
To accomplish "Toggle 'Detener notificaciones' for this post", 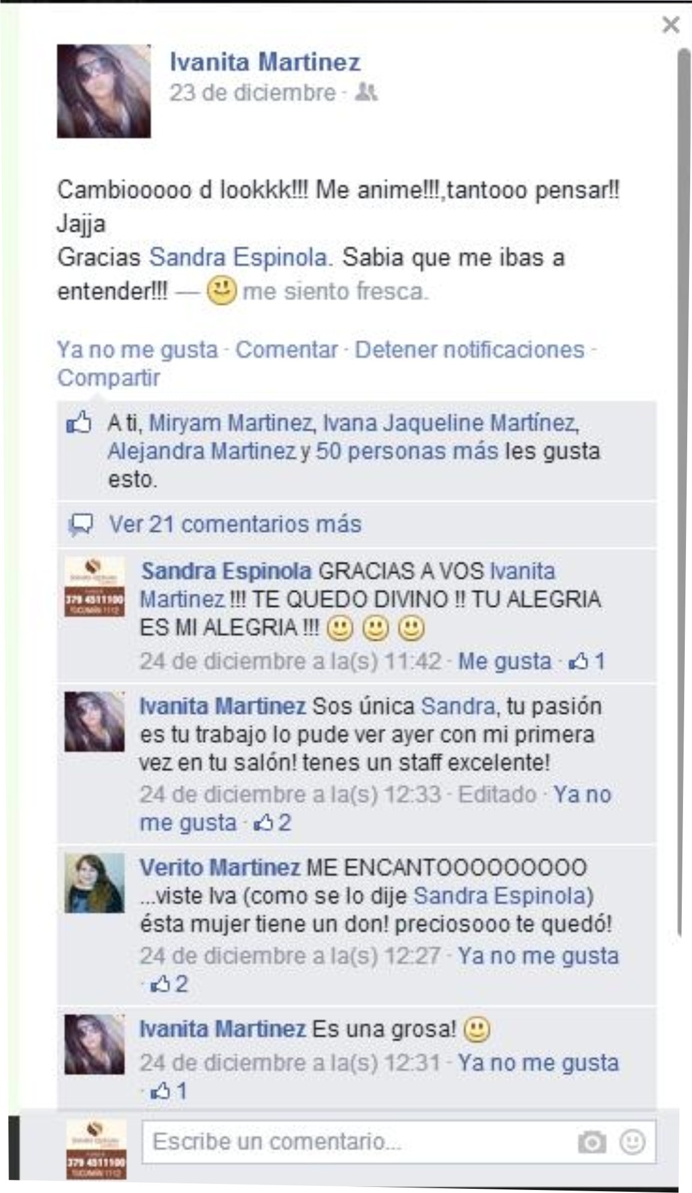I will pos(469,349).
